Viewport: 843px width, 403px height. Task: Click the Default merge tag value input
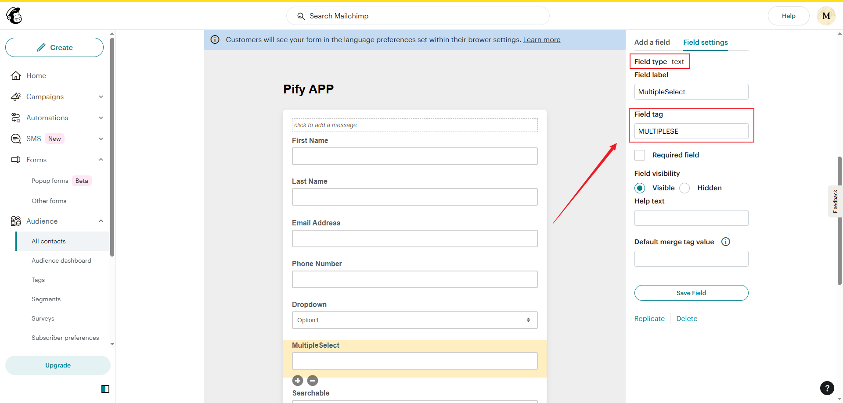tap(692, 259)
